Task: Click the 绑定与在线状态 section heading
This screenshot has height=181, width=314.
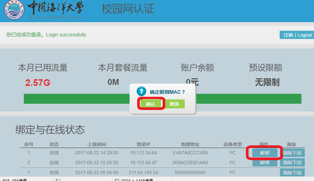Action: (50, 130)
